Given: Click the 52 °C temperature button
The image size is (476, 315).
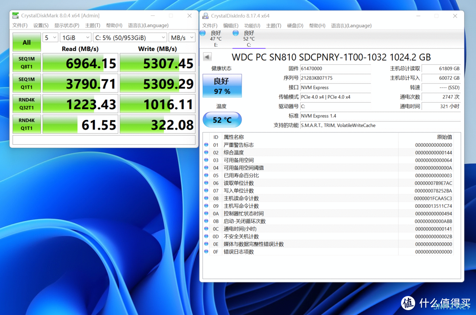Looking at the screenshot, I should 222,120.
